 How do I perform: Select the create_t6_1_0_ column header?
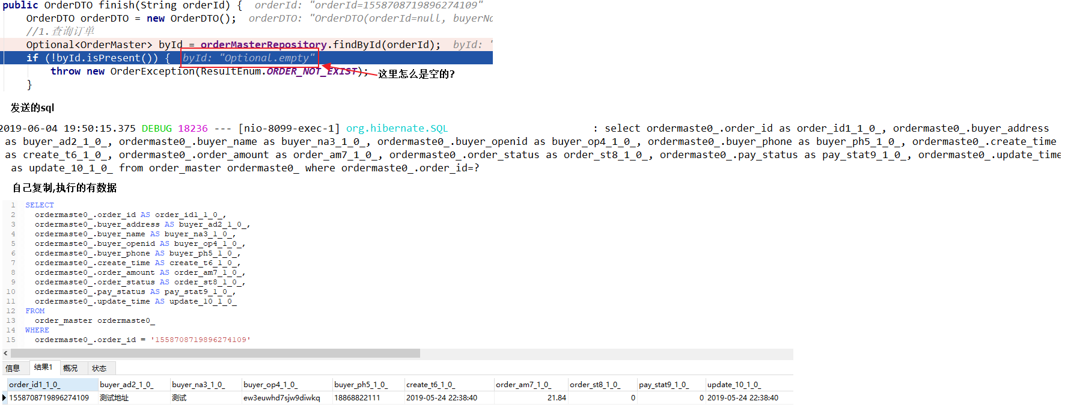coord(449,385)
